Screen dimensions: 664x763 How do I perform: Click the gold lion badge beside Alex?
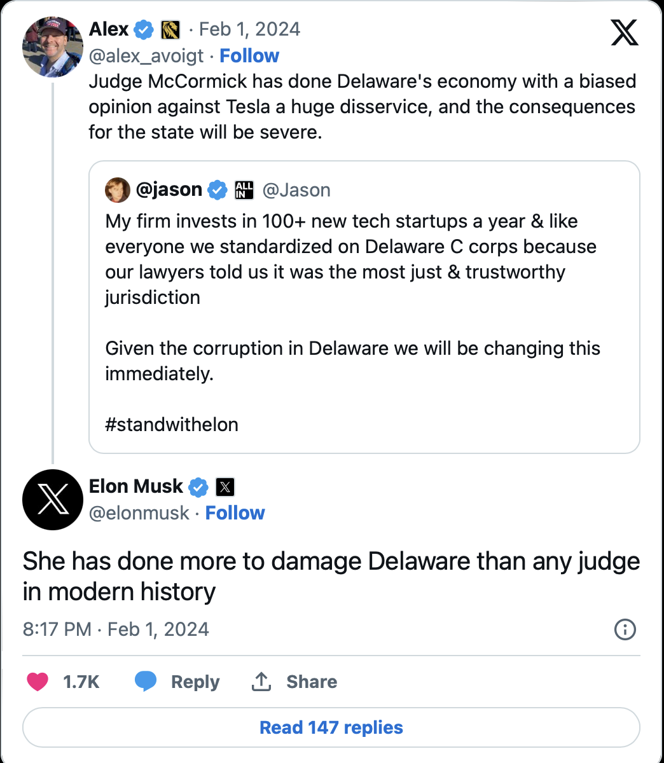[170, 30]
